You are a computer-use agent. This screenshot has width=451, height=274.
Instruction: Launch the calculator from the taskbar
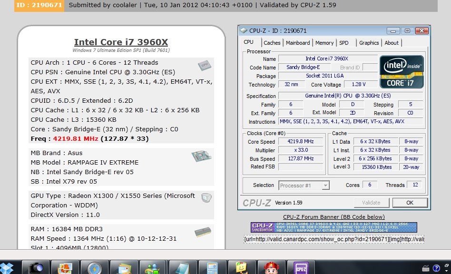click(213, 267)
